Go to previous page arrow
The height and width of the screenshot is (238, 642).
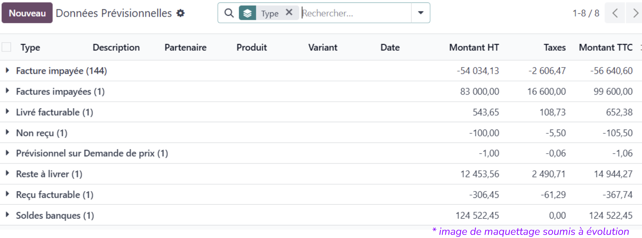(615, 13)
